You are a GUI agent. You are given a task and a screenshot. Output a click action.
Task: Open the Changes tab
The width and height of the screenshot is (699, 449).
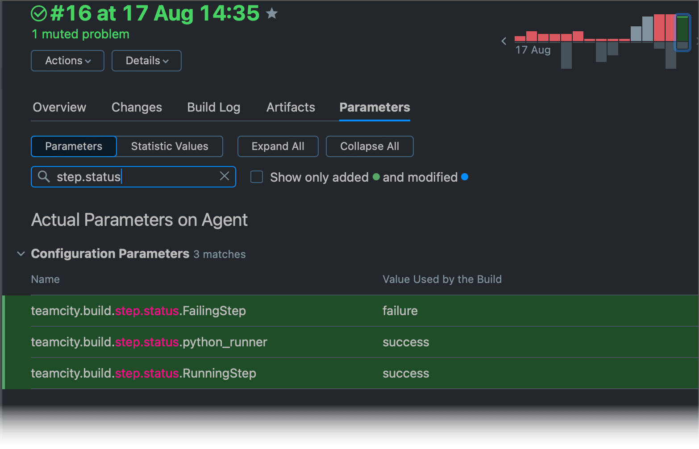137,108
